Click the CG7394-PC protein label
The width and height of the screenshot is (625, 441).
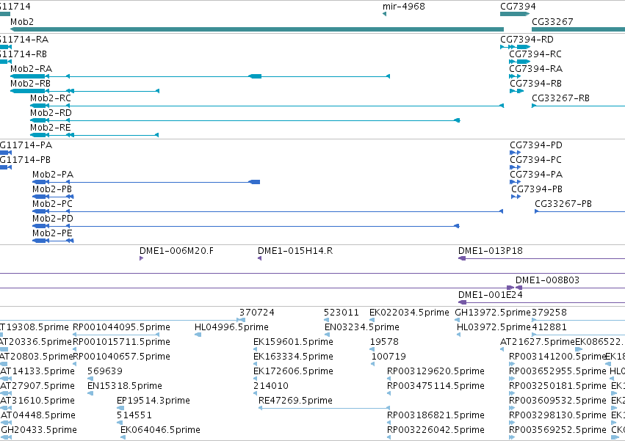[x=535, y=160]
